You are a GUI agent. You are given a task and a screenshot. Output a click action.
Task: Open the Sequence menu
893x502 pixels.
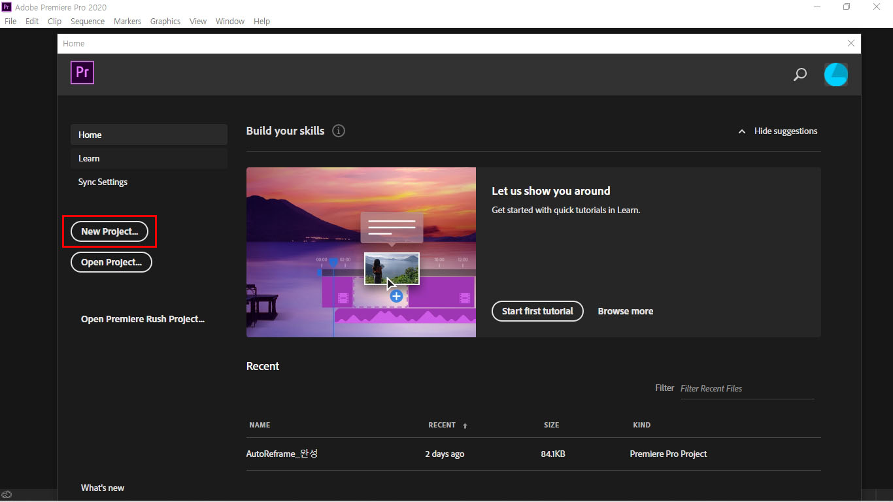coord(88,21)
